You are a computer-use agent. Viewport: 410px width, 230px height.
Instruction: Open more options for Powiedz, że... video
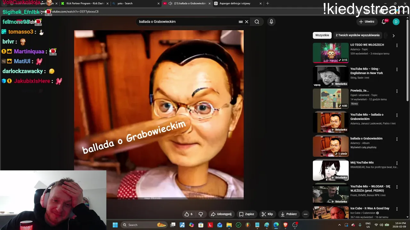tap(397, 91)
